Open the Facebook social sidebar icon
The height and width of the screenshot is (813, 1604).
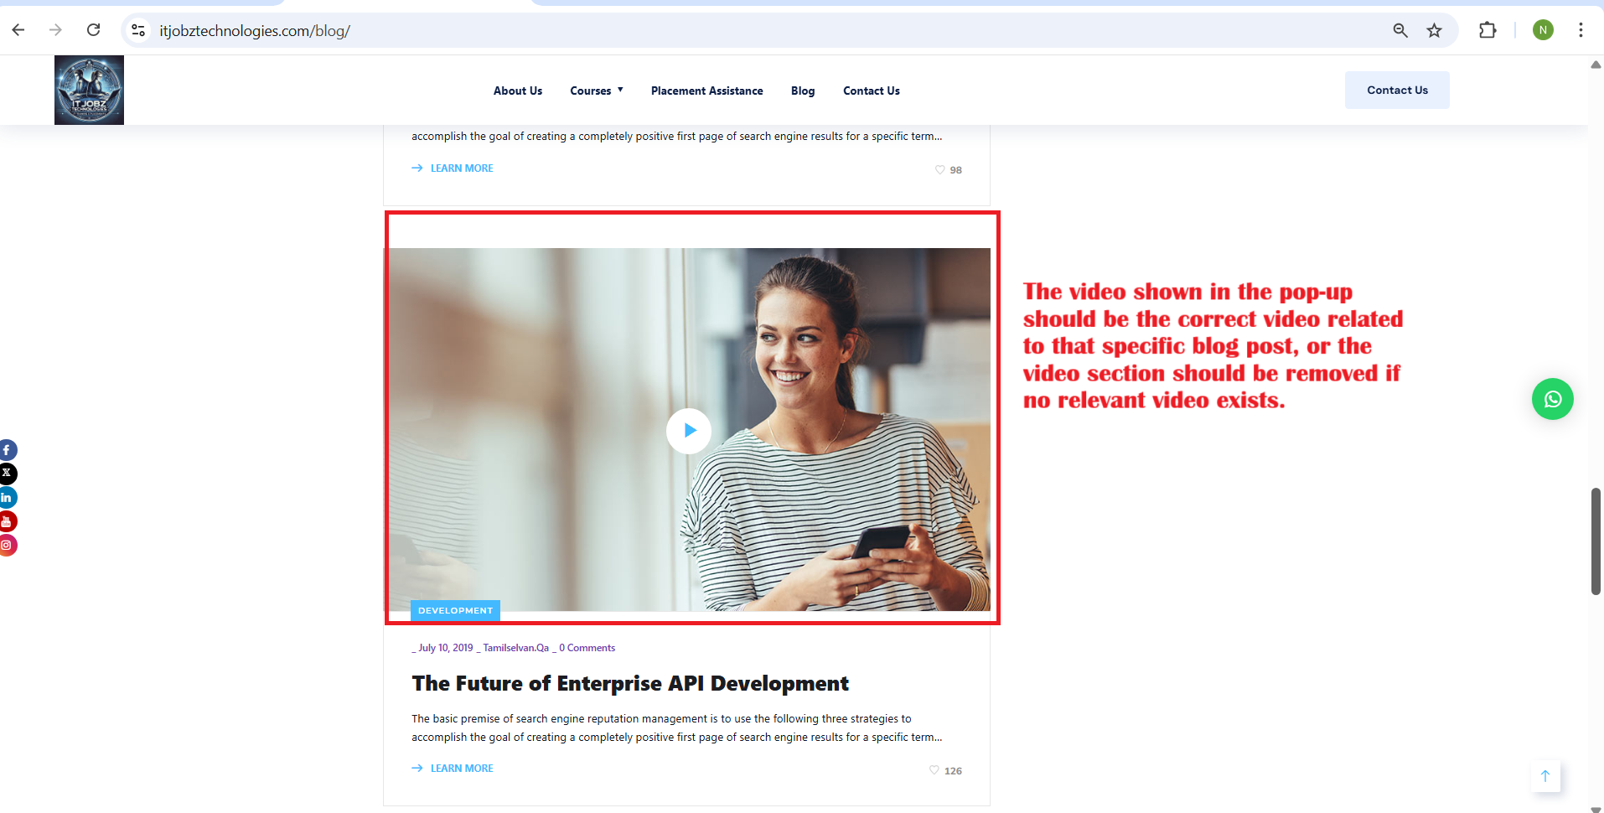(x=7, y=450)
